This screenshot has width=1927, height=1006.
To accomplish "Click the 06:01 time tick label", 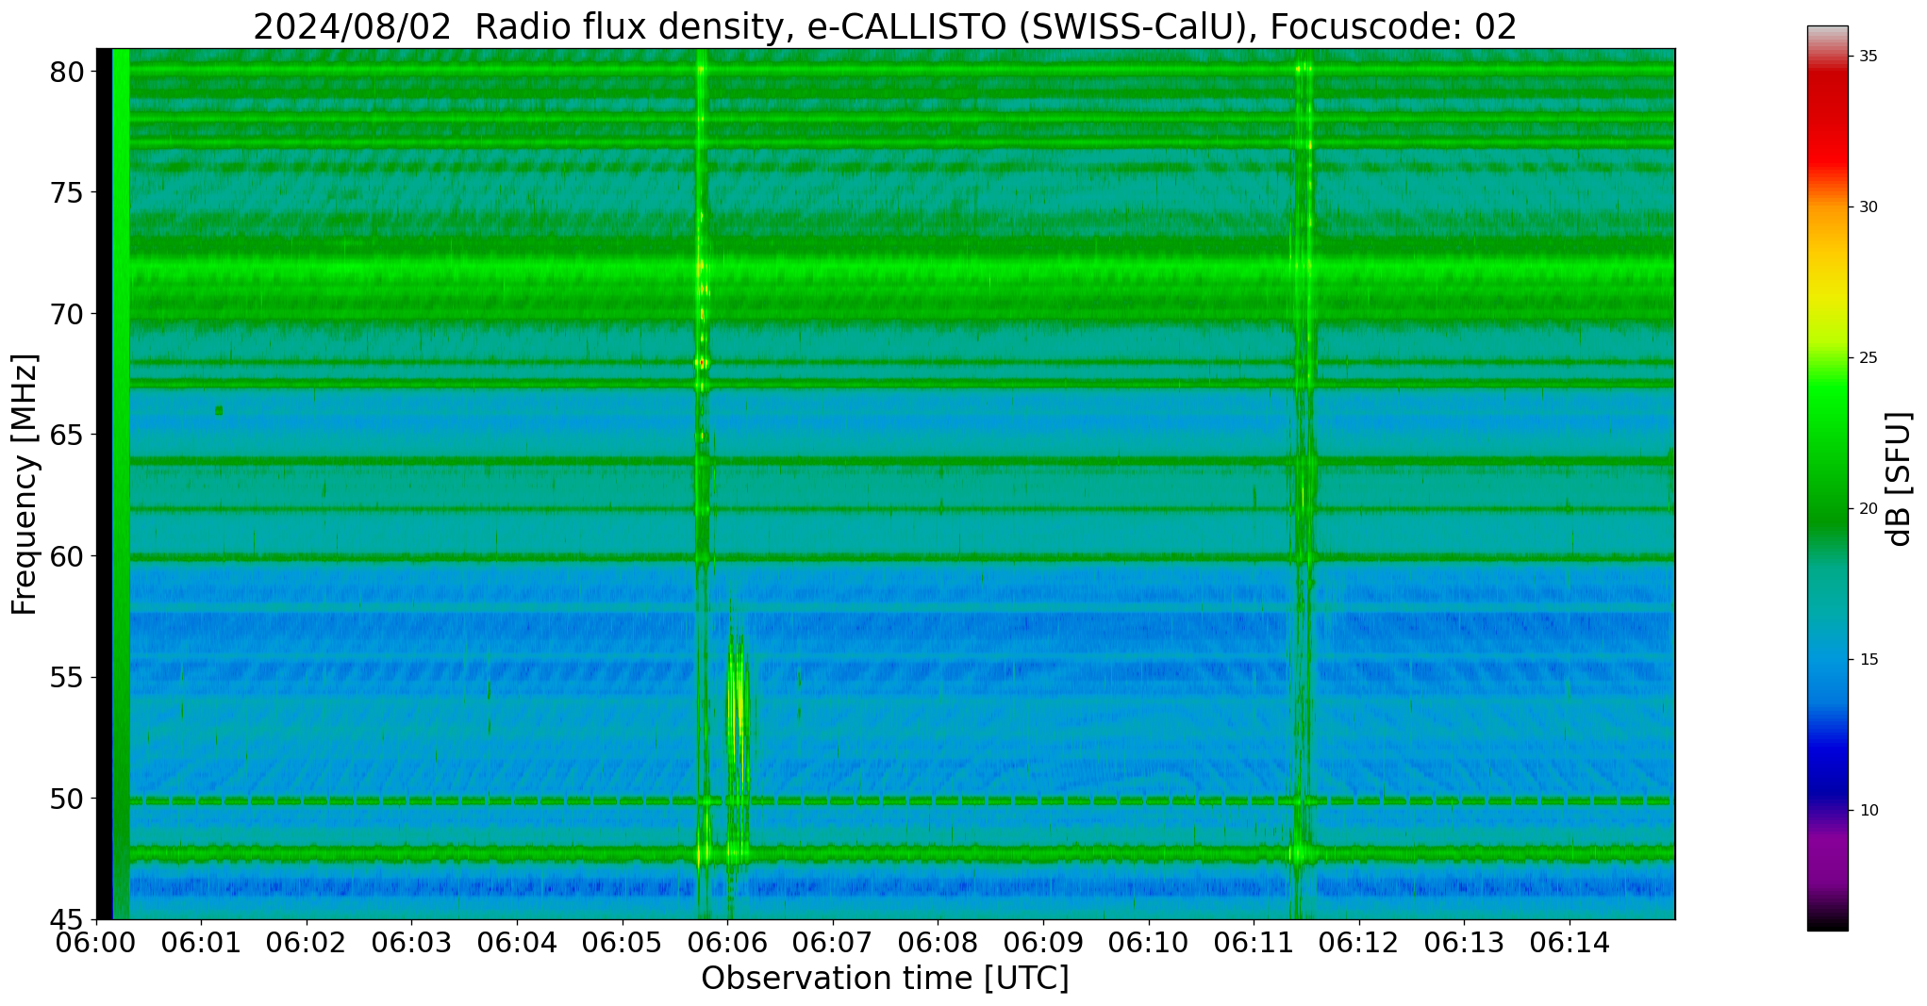I will [x=201, y=942].
